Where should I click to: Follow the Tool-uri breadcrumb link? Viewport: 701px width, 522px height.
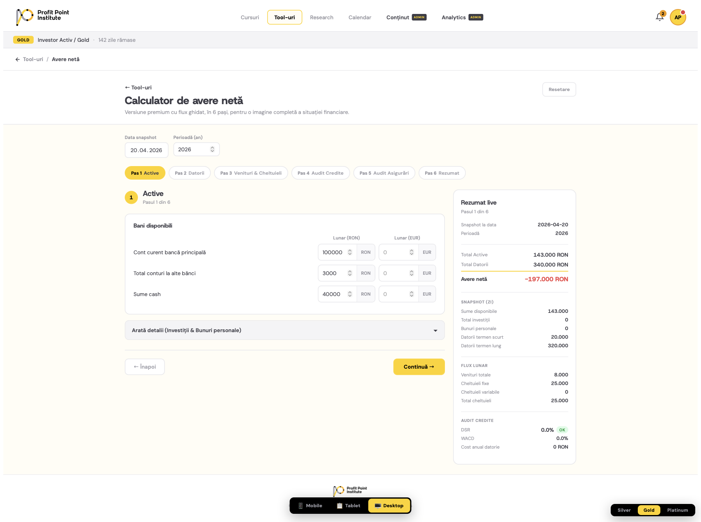[33, 59]
